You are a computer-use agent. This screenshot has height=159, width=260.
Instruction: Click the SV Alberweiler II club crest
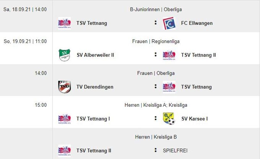(64, 55)
